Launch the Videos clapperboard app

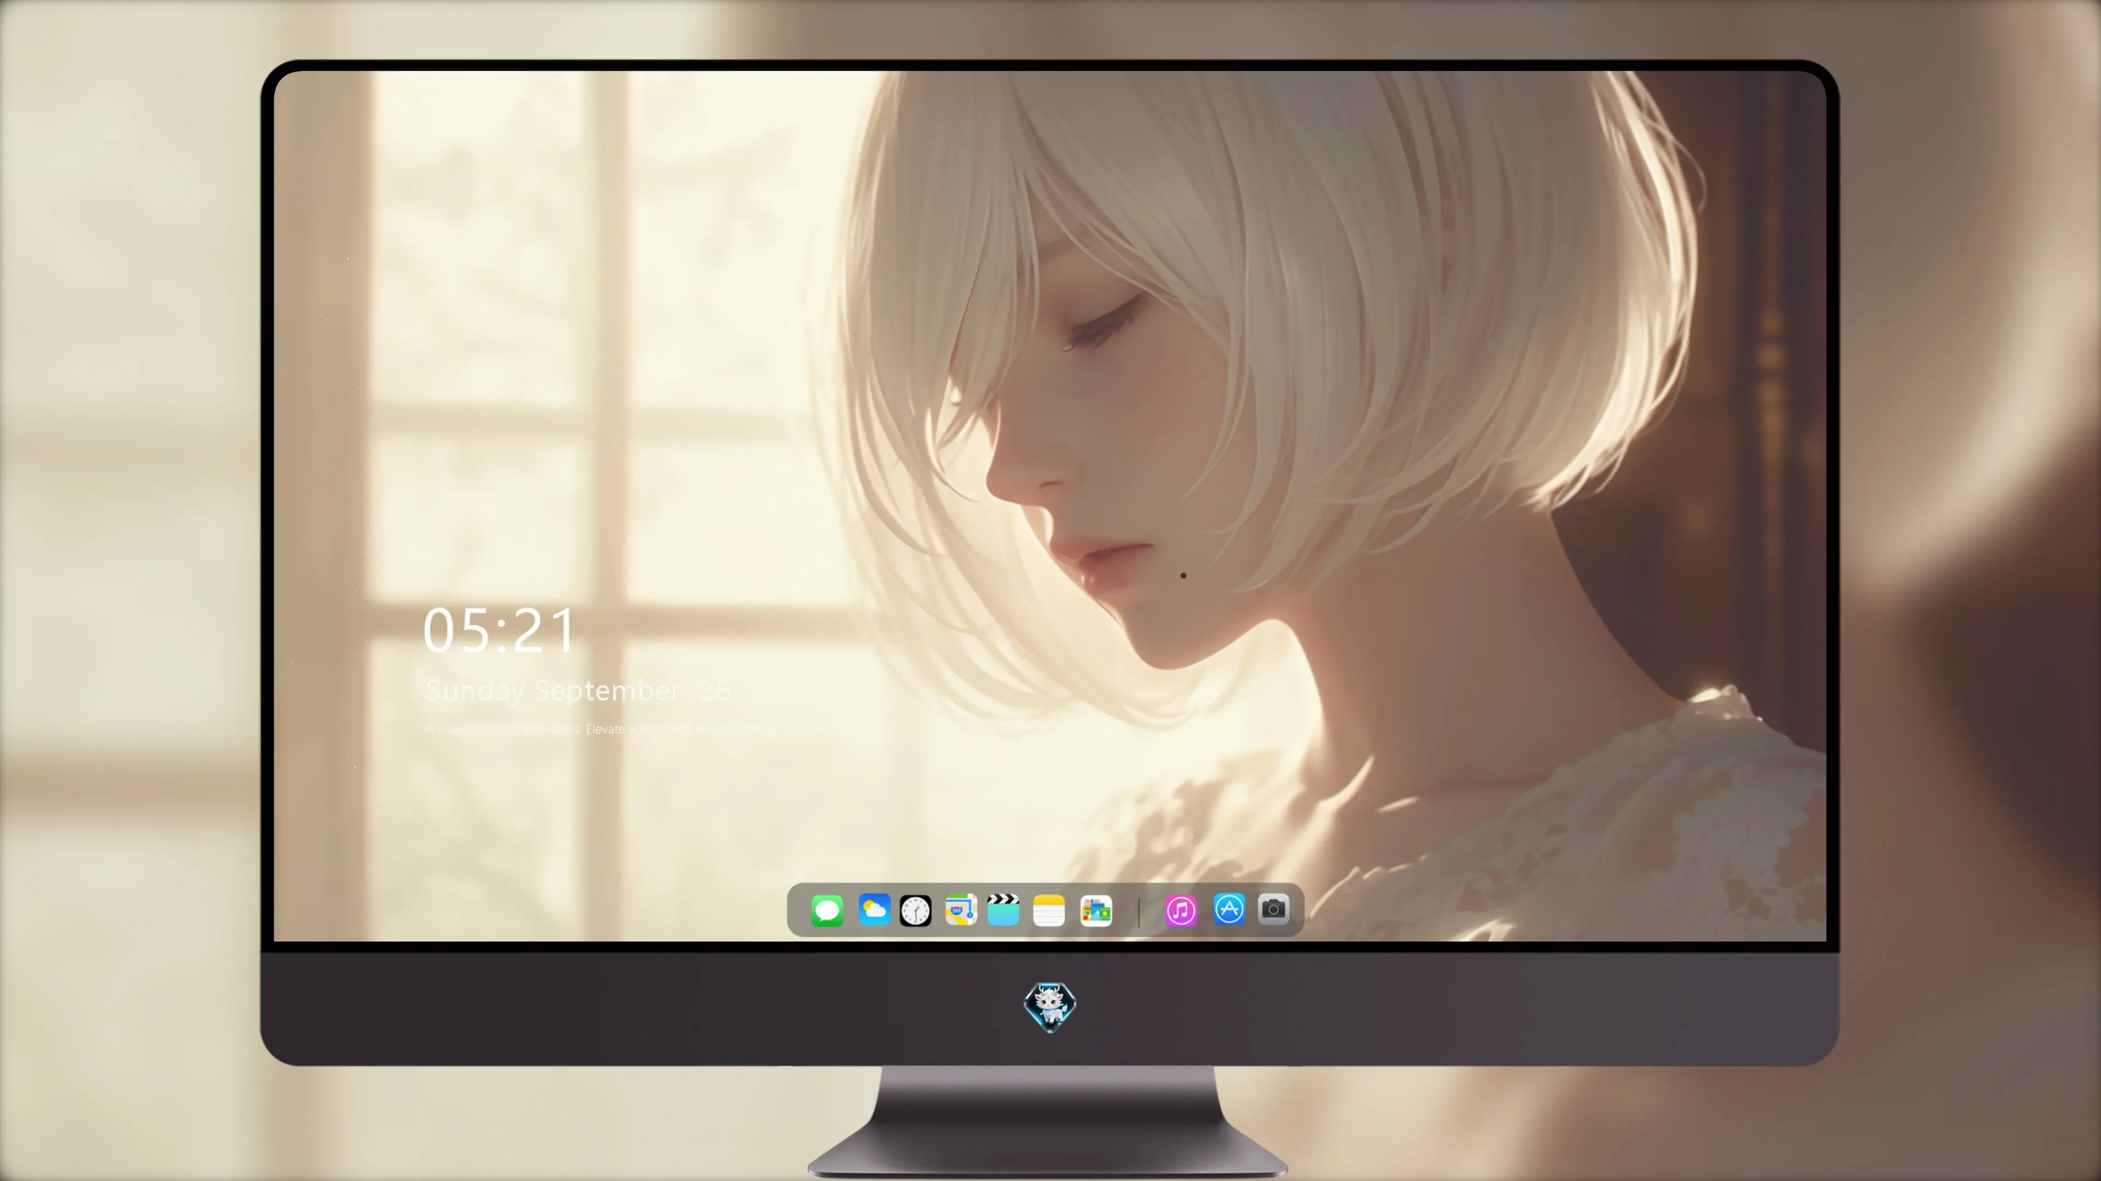tap(1003, 910)
